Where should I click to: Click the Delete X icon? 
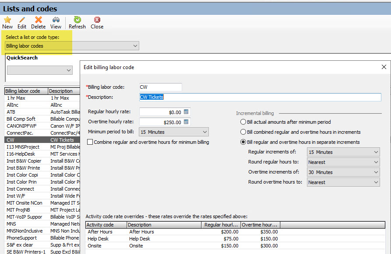(39, 20)
